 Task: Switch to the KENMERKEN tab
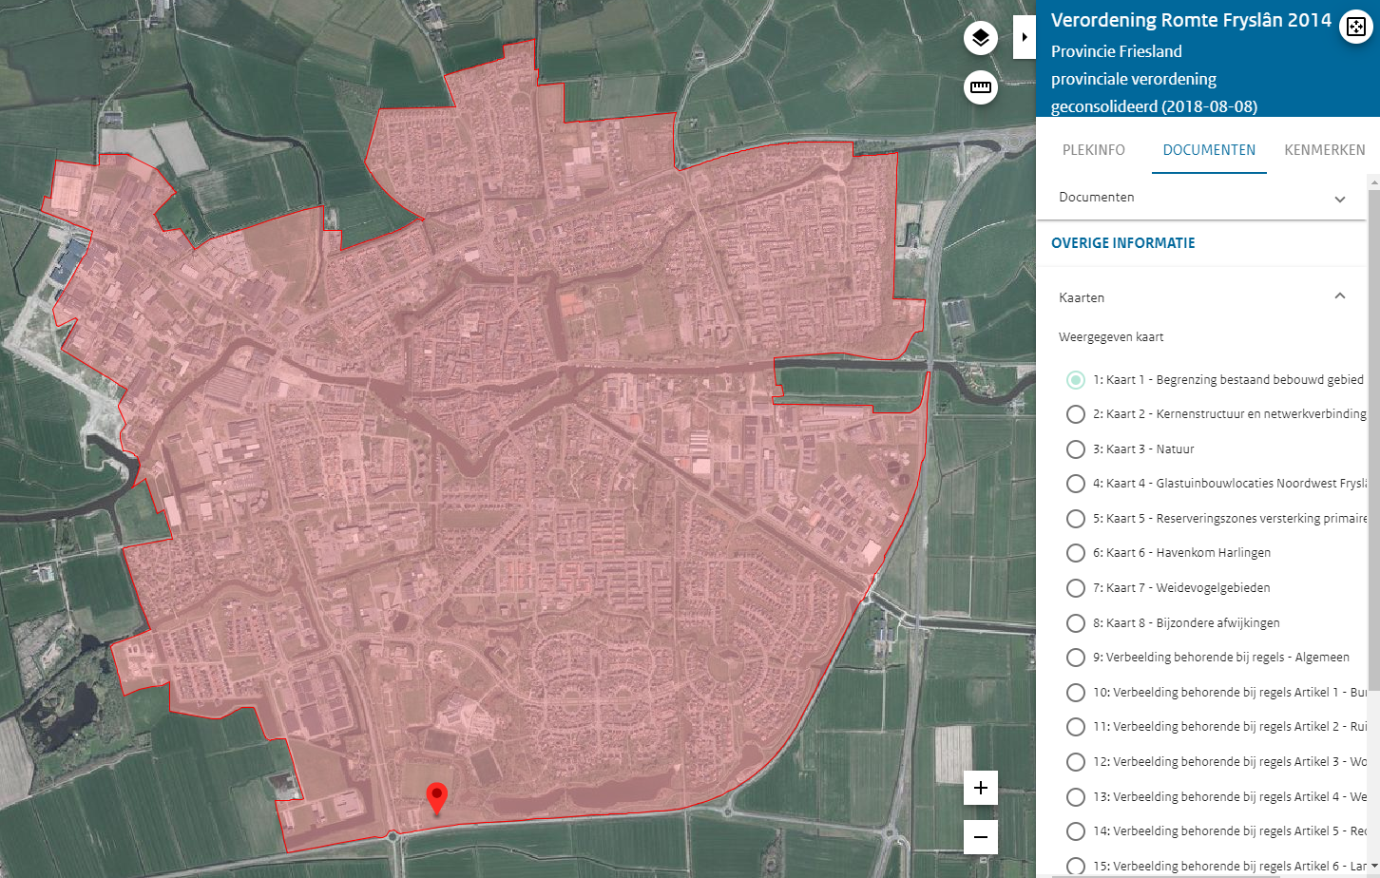coord(1325,150)
